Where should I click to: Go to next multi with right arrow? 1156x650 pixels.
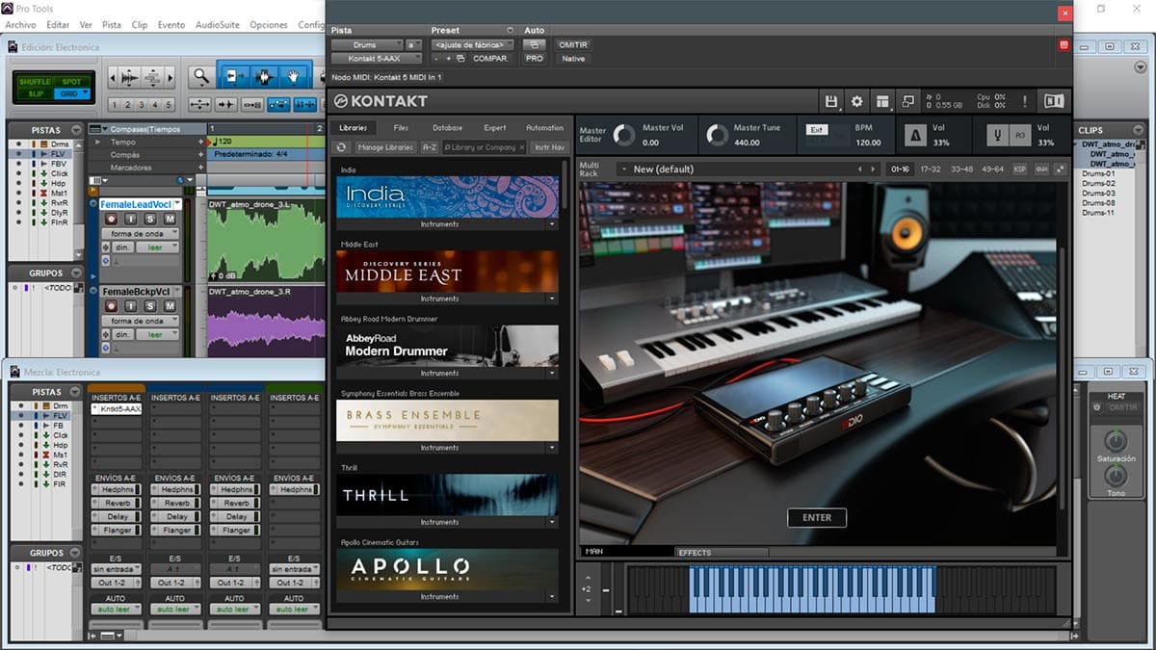pos(874,169)
